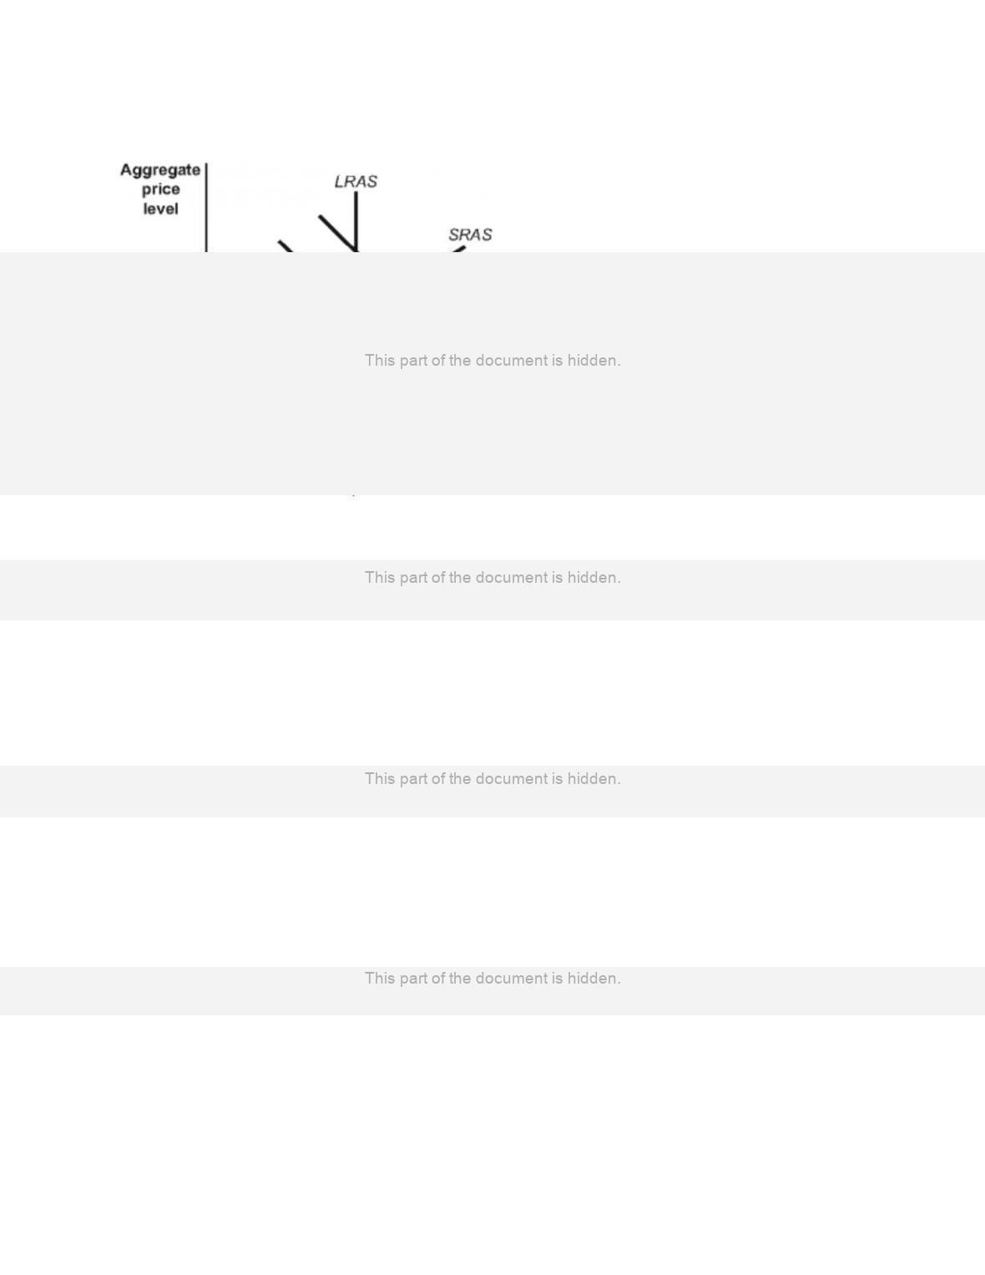Select the 'Aggregate price level' axis title

tap(160, 190)
